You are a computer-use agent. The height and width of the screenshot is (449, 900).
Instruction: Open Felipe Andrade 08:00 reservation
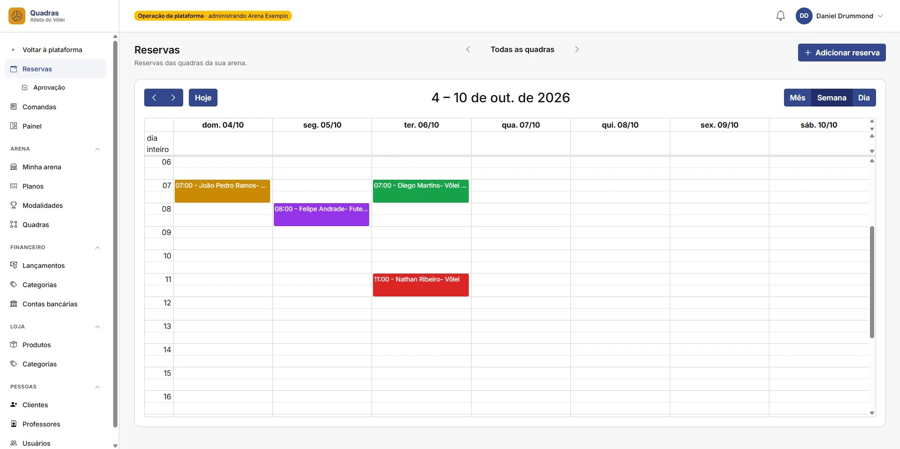[x=321, y=214]
